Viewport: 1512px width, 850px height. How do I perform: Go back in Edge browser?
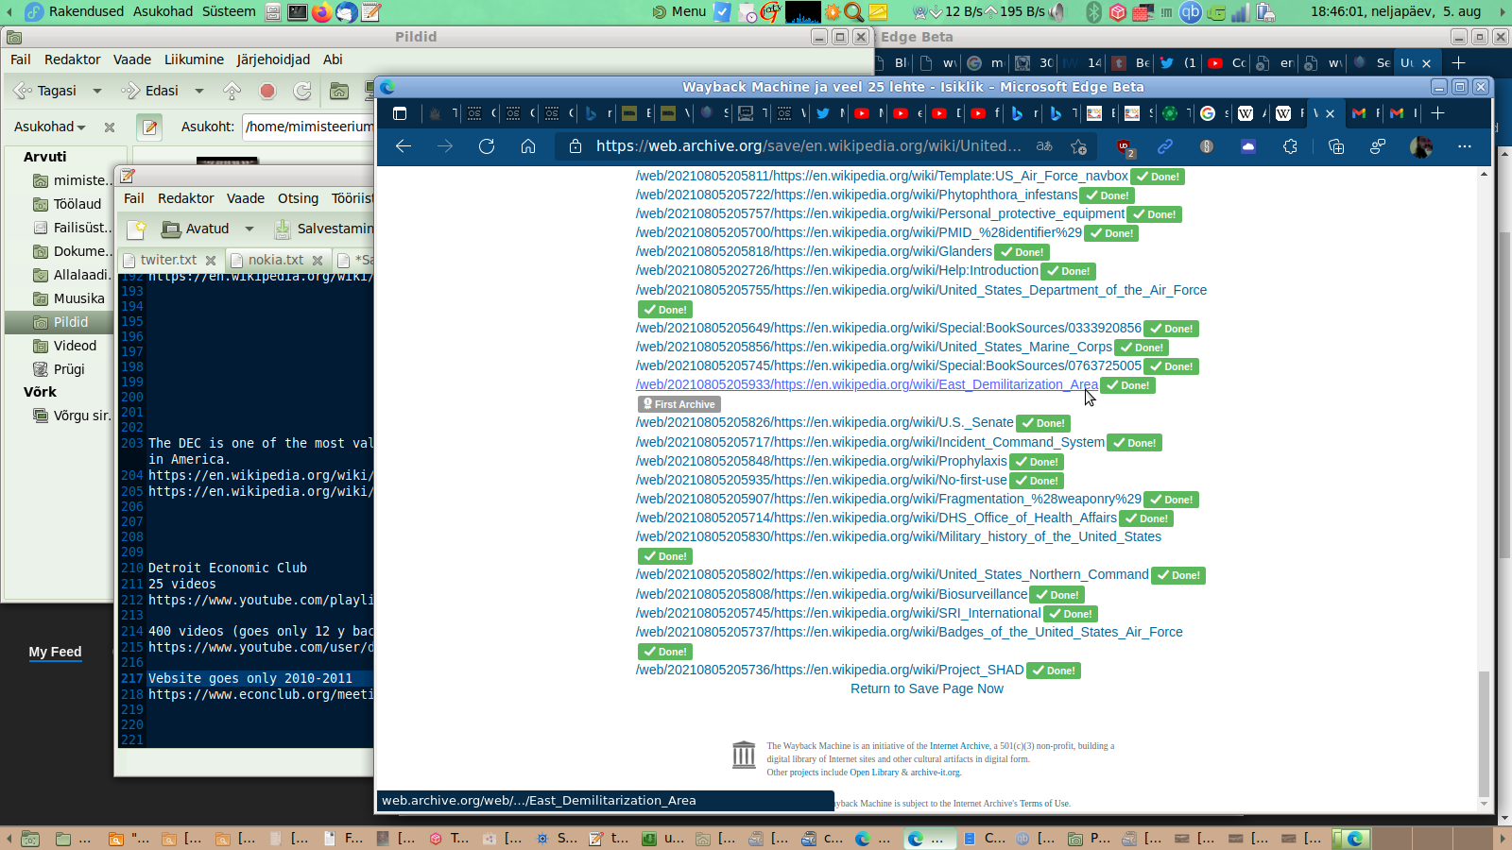404,146
